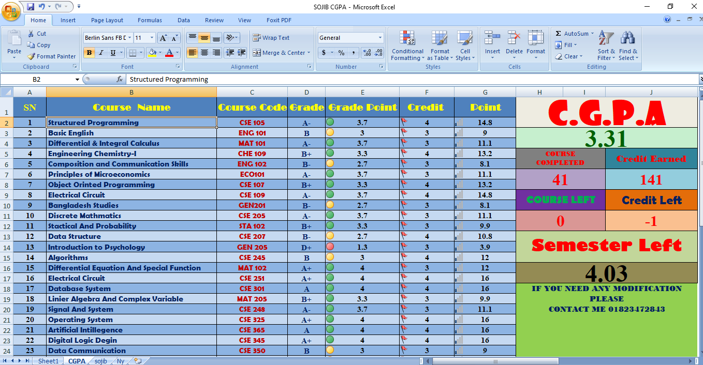Select the Percent Style icon
703x365 pixels.
[x=340, y=53]
